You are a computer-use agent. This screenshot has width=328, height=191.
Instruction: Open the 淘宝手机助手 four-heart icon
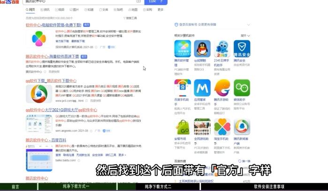(x=222, y=127)
